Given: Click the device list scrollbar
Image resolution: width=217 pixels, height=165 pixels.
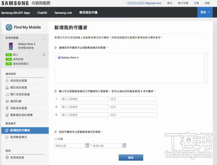Looking at the screenshot, I should [x=205, y=68].
